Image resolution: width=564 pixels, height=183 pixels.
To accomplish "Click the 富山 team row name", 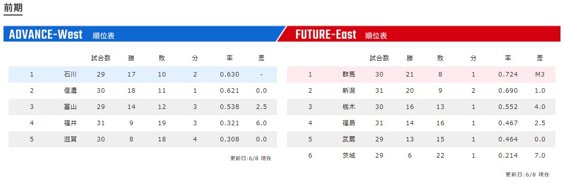I will [x=70, y=107].
